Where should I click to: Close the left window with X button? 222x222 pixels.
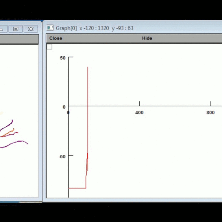[x=31, y=29]
